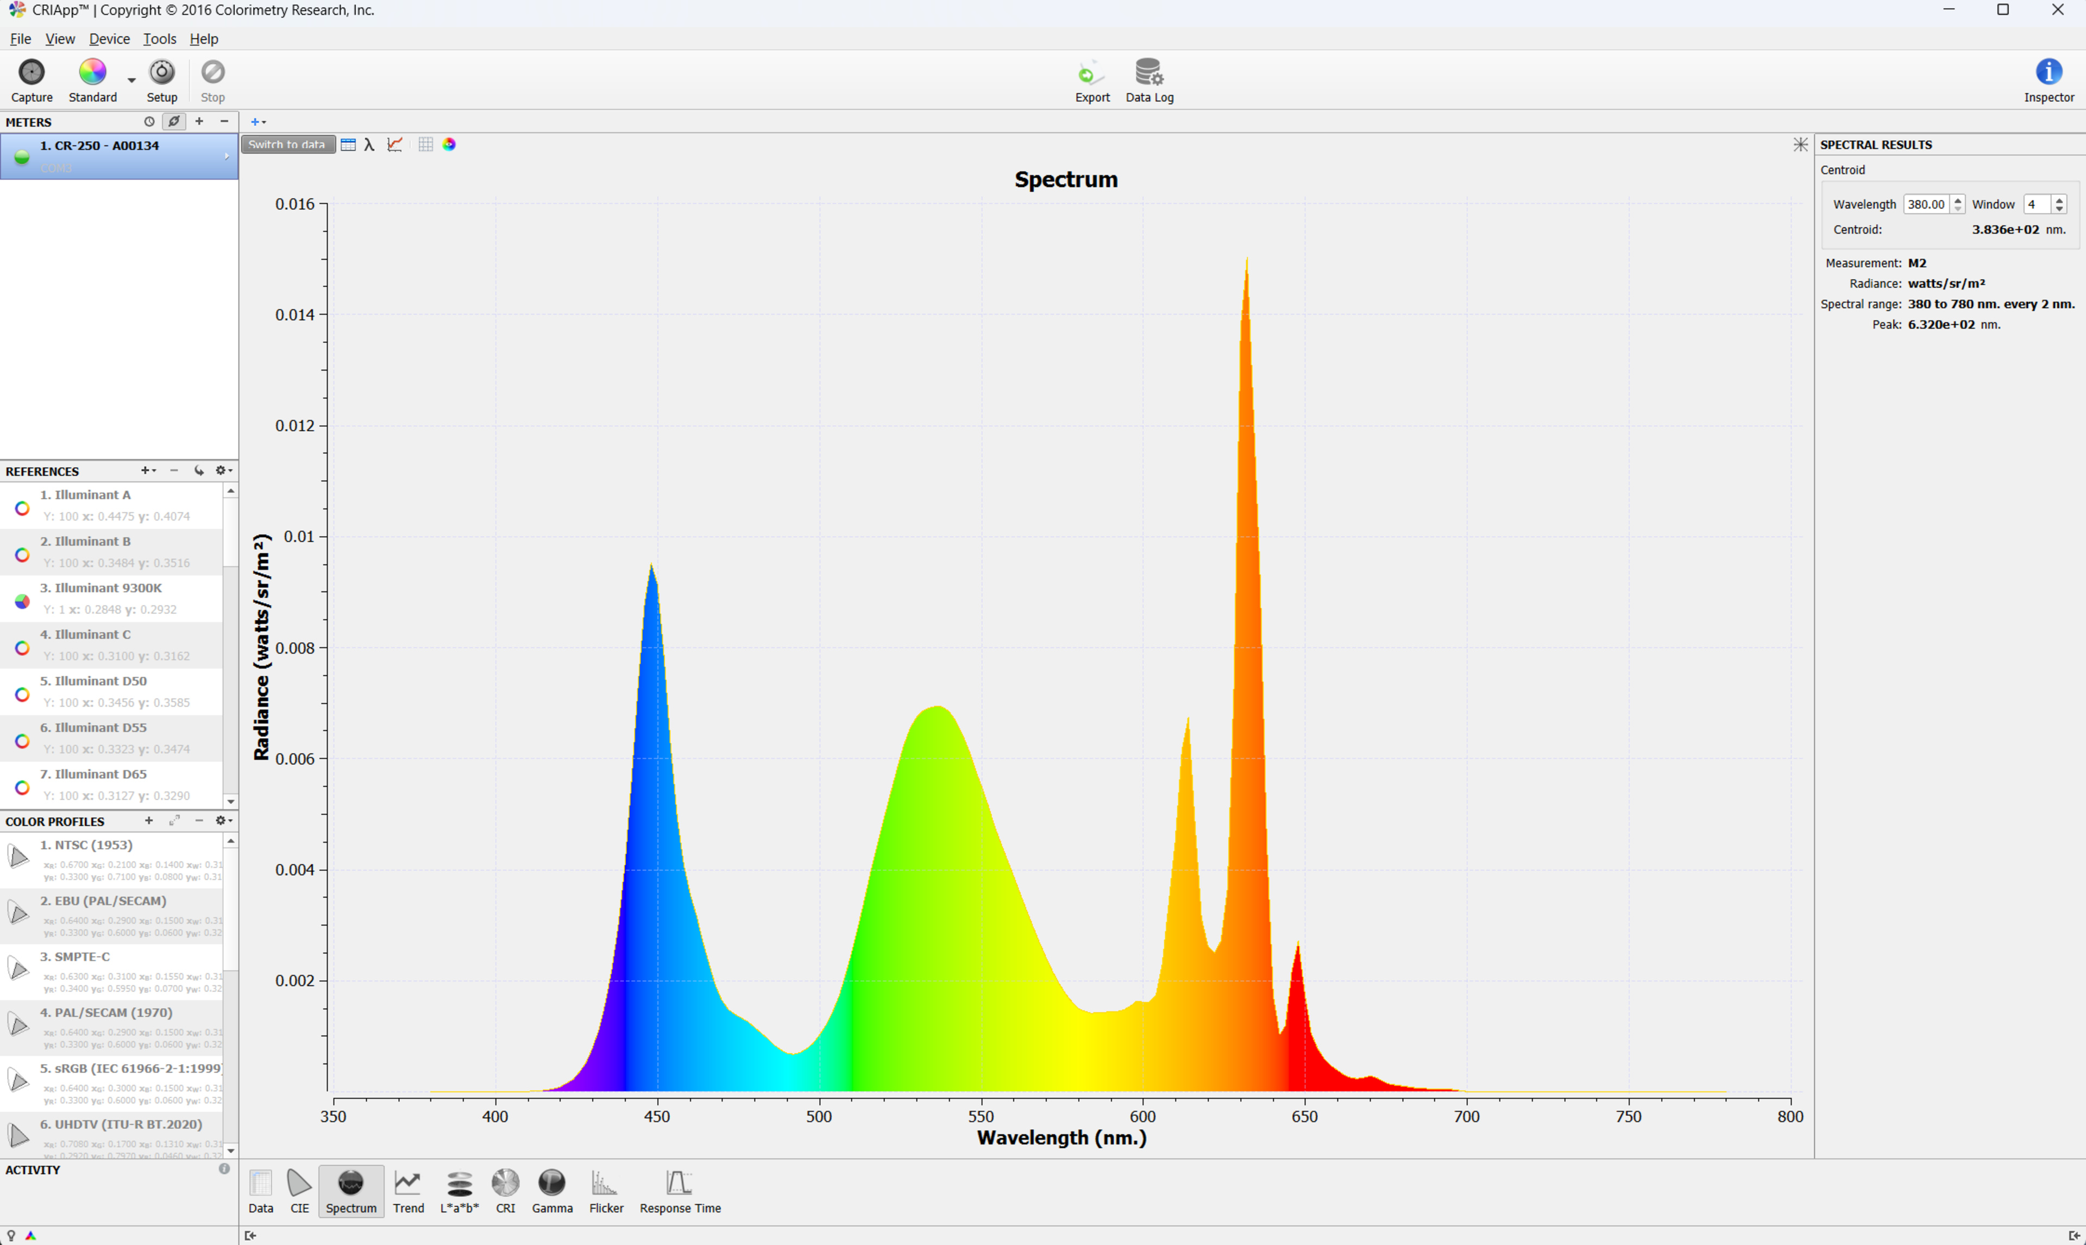Open the Gamma view
The image size is (2086, 1245).
[552, 1191]
